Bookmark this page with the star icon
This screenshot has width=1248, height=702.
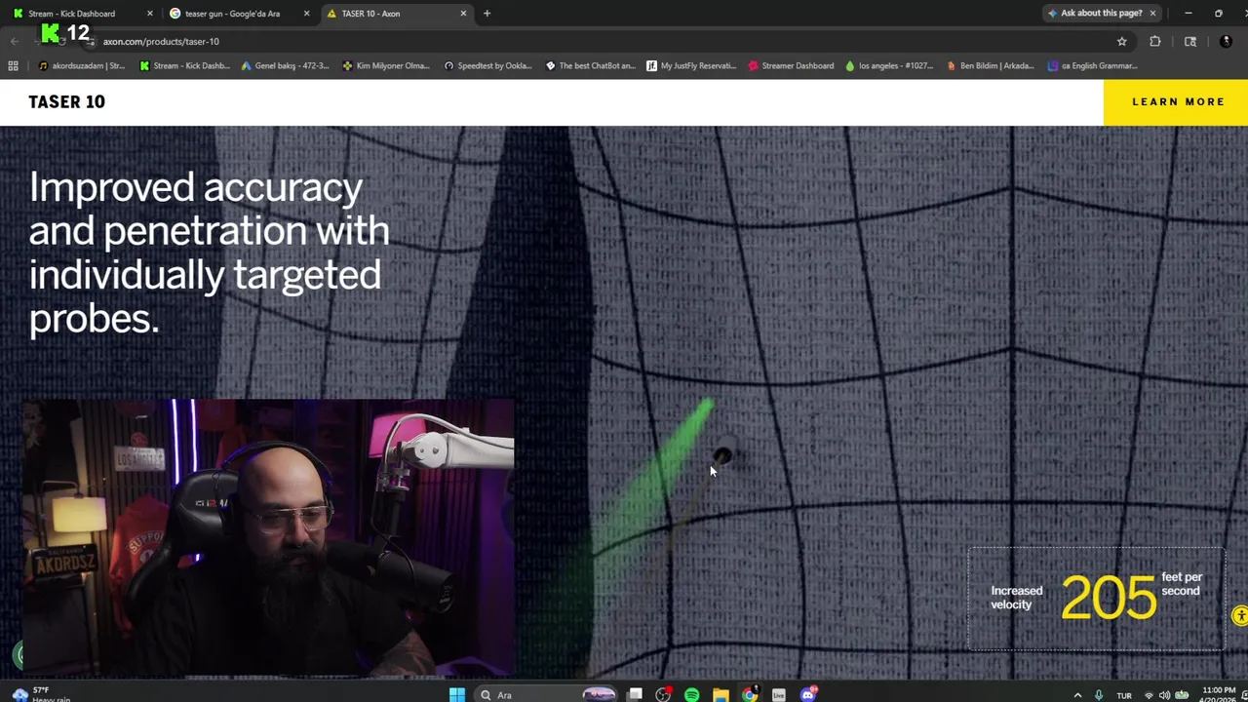point(1121,41)
